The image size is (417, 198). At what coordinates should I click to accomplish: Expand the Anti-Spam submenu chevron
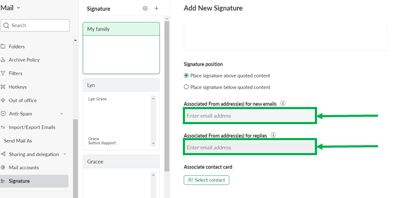pyautogui.click(x=61, y=113)
